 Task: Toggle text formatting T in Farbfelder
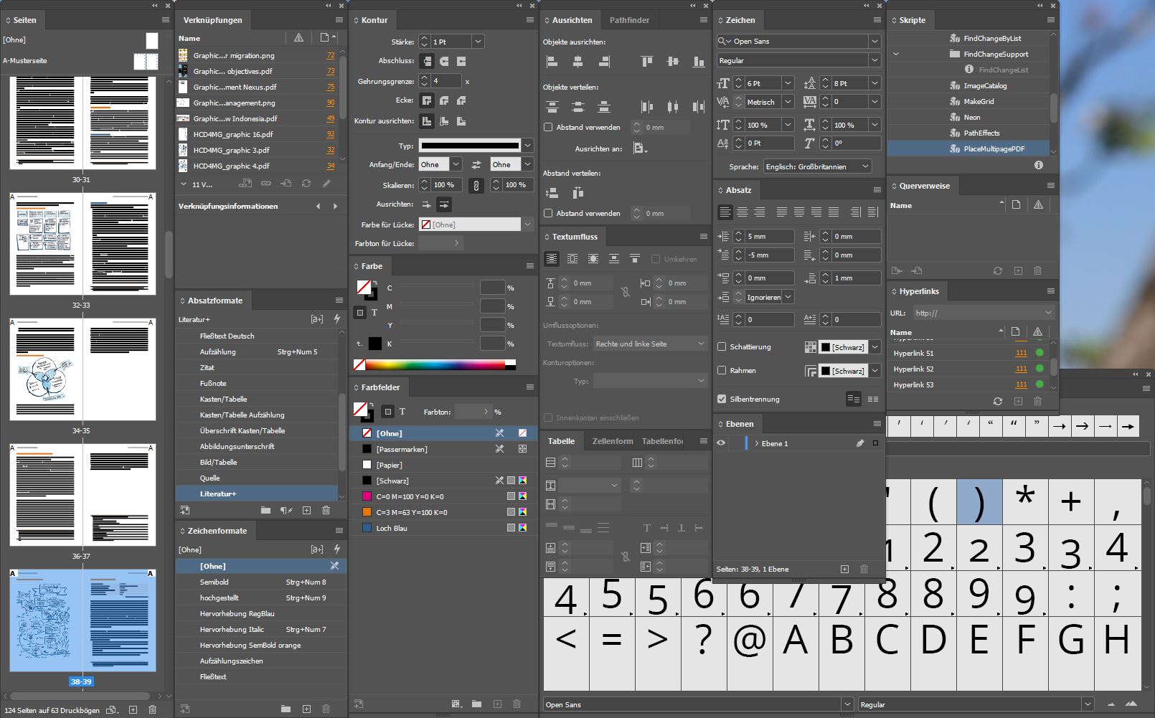(x=402, y=412)
